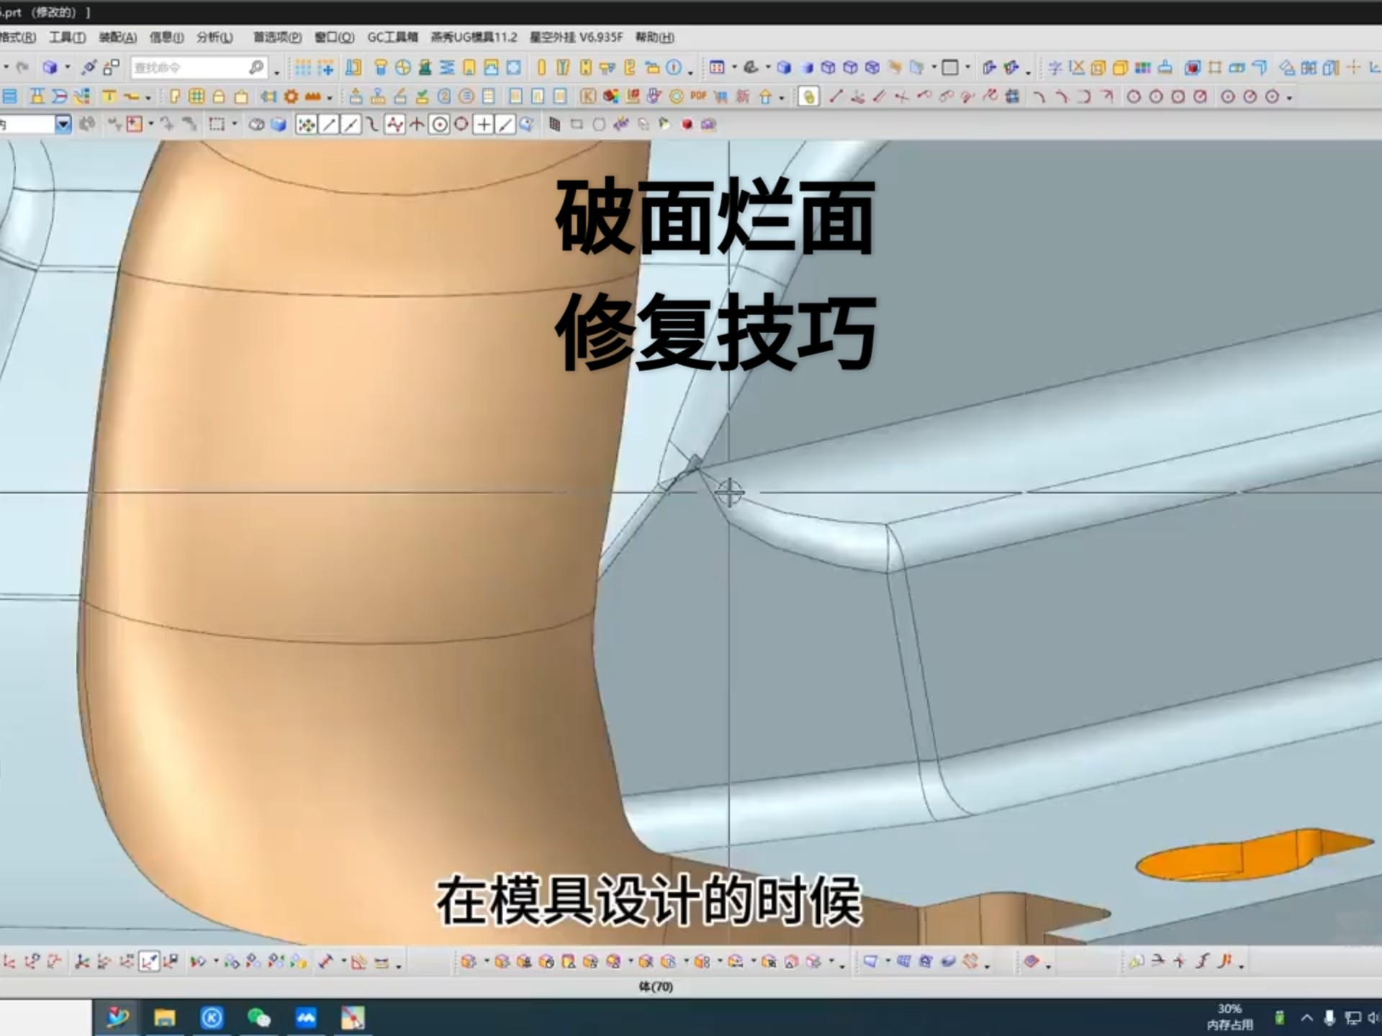1382x1036 pixels.
Task: Toggle the snap to arc center option
Action: tap(439, 124)
